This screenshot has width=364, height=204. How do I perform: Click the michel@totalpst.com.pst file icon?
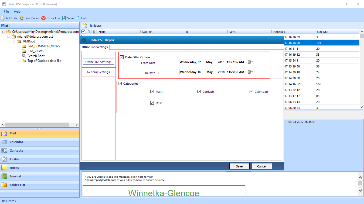(14, 37)
